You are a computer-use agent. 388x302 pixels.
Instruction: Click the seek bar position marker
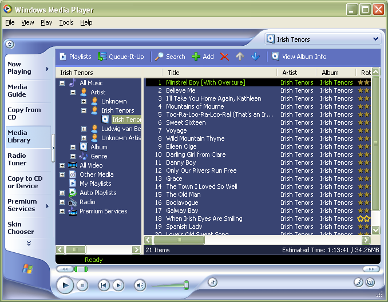81,269
